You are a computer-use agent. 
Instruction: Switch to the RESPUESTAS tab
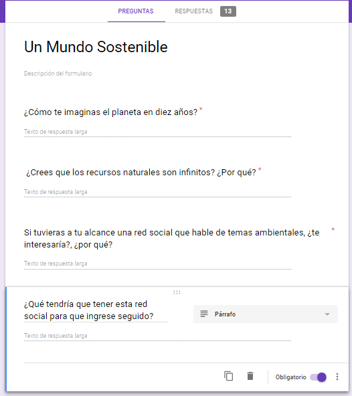coord(194,11)
